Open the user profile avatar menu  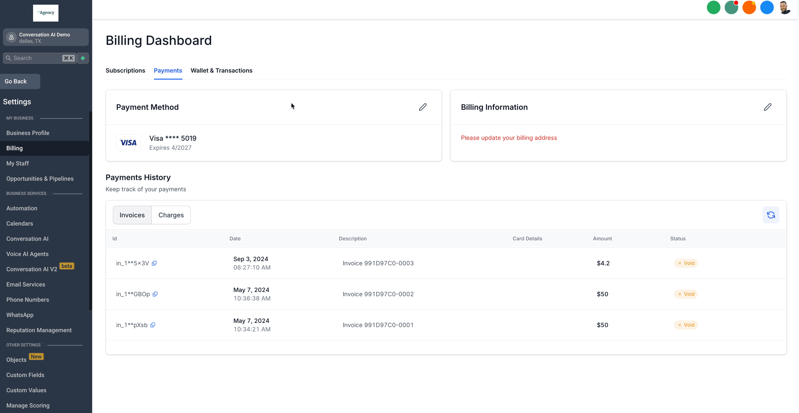[785, 8]
